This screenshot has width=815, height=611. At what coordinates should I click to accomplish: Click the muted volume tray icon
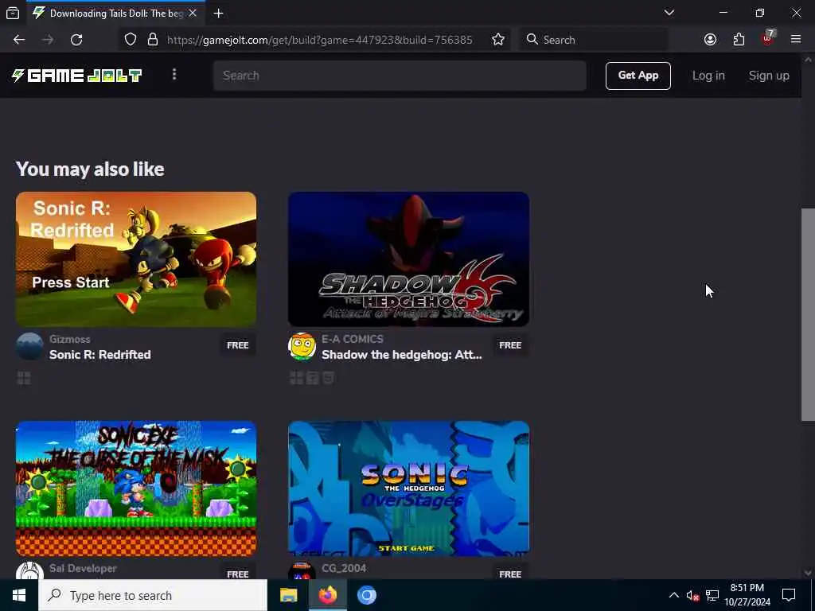692,595
